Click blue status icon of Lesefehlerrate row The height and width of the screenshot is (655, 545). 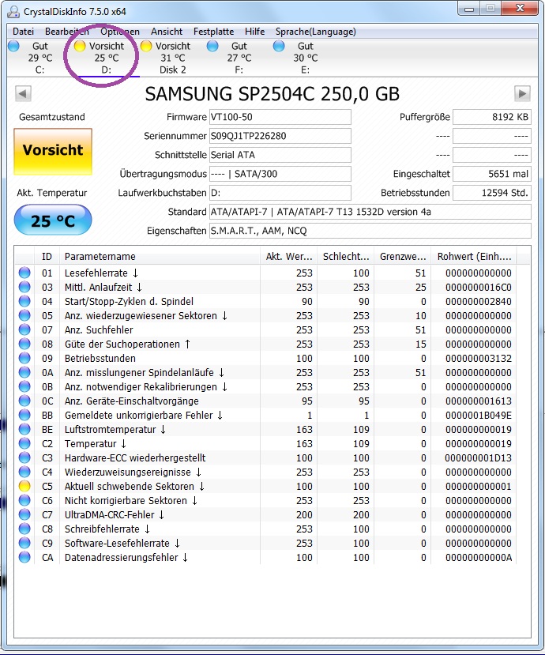point(24,273)
